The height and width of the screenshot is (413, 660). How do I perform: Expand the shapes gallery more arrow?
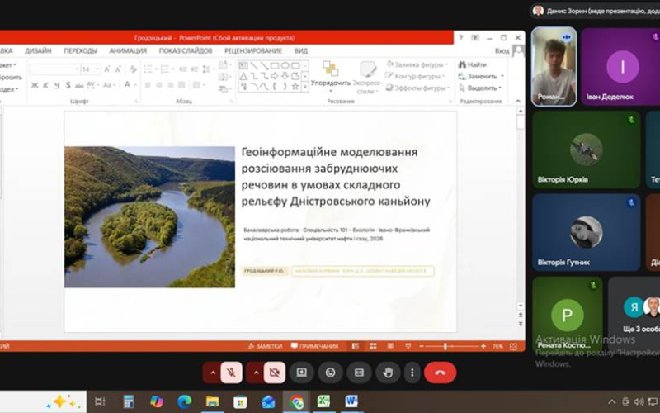pyautogui.click(x=305, y=88)
